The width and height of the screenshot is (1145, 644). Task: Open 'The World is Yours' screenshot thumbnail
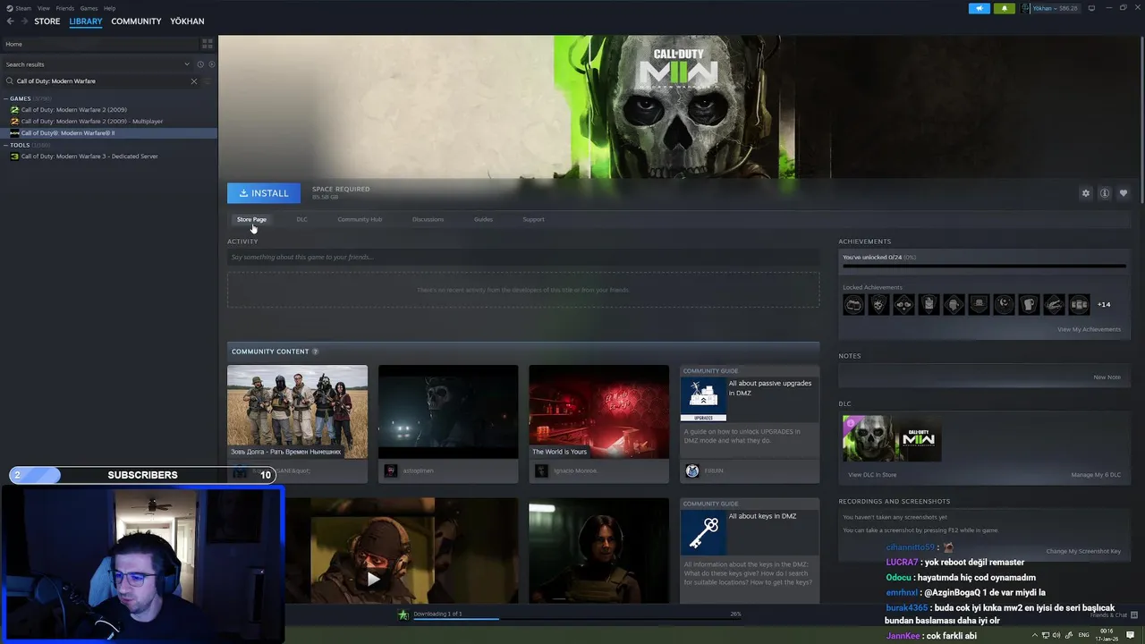pyautogui.click(x=598, y=411)
